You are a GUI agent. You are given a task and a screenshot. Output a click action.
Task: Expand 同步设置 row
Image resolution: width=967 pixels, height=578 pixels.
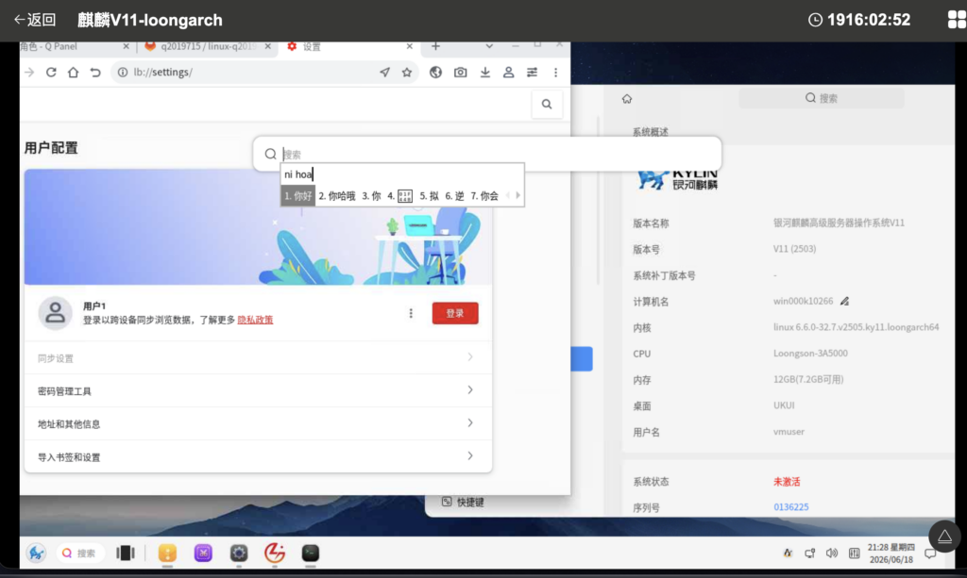point(258,357)
